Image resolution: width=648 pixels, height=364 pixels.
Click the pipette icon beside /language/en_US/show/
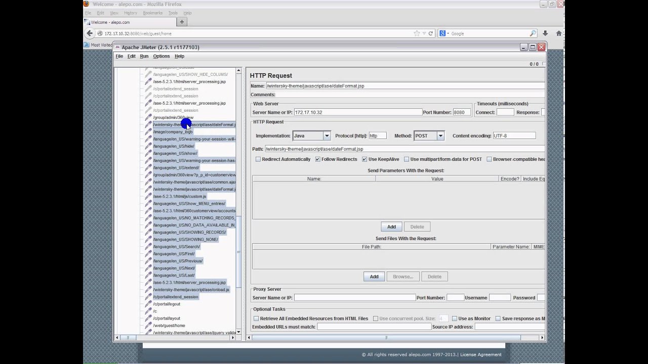148,153
